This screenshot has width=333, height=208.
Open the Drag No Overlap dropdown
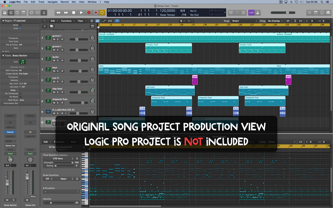coord(275,21)
